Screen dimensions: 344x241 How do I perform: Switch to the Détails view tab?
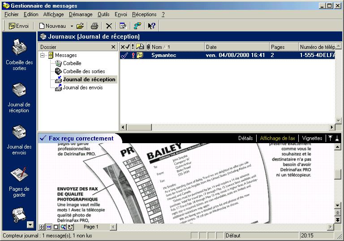(x=245, y=138)
